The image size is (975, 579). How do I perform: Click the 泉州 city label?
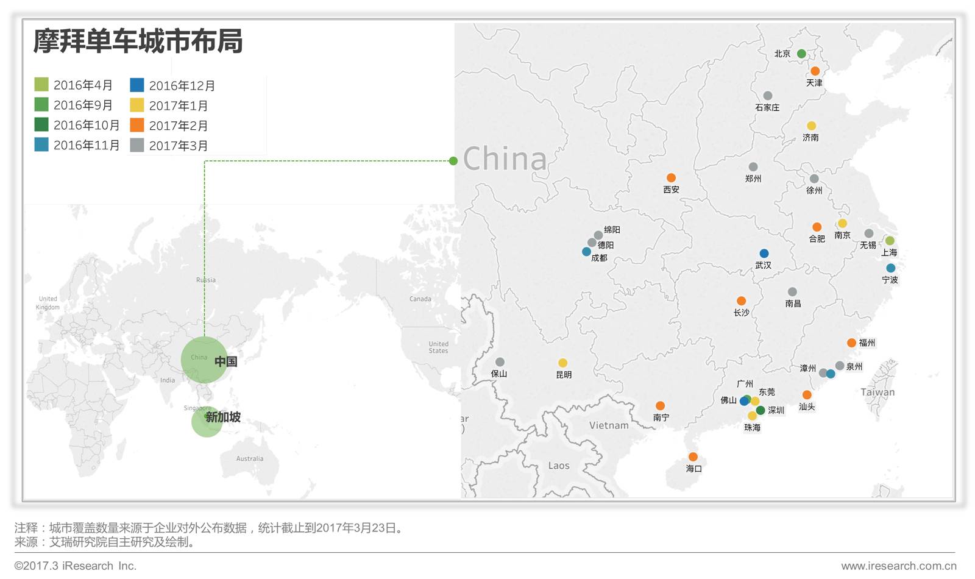tap(854, 366)
